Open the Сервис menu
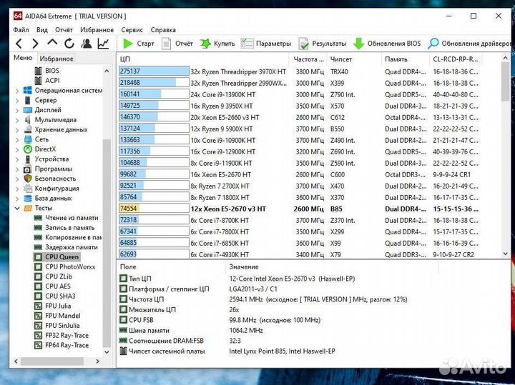The height and width of the screenshot is (385, 515). (x=132, y=30)
